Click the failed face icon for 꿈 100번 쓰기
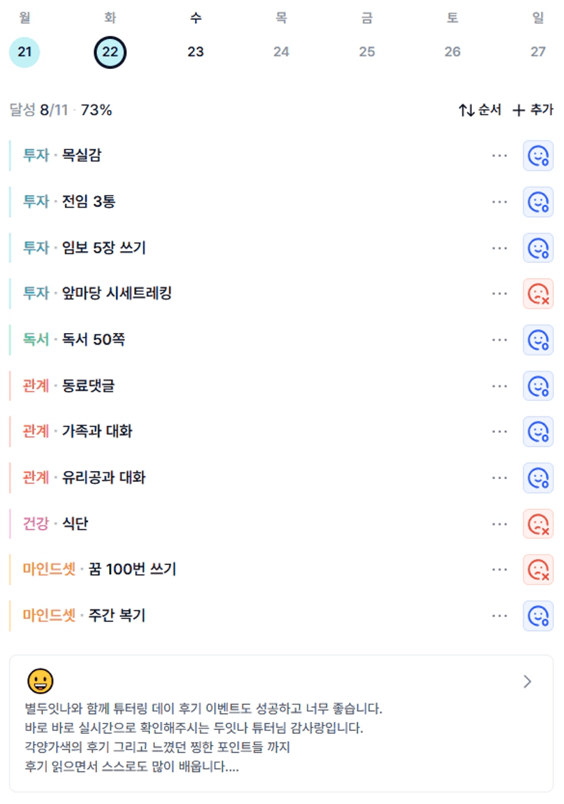Viewport: 564px width, 804px height. pos(538,570)
